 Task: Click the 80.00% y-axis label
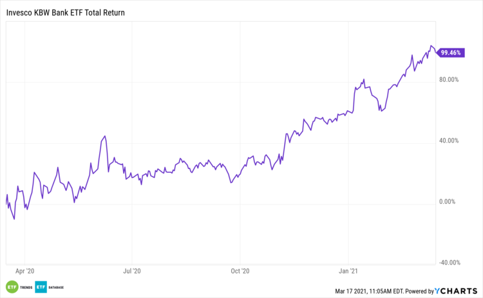coord(449,80)
